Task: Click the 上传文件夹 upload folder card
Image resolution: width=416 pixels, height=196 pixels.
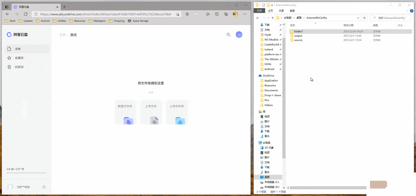Action: [x=177, y=112]
